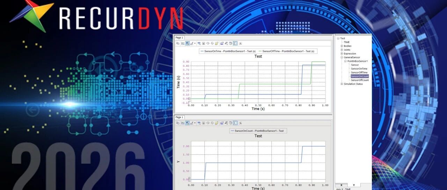
Task: Click the data tracer icon in the upper plot toolbar
Action: [x=226, y=43]
